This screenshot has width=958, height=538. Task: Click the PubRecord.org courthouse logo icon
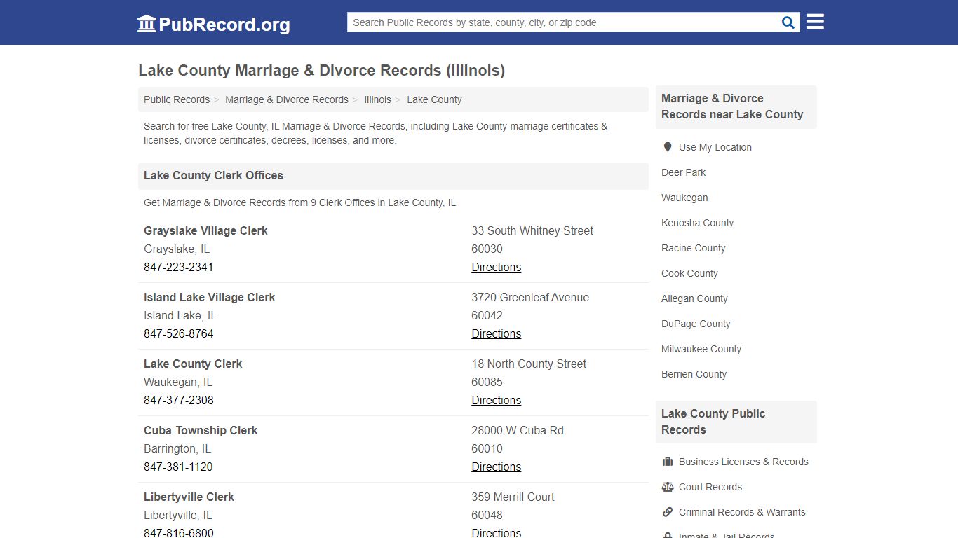coord(147,24)
